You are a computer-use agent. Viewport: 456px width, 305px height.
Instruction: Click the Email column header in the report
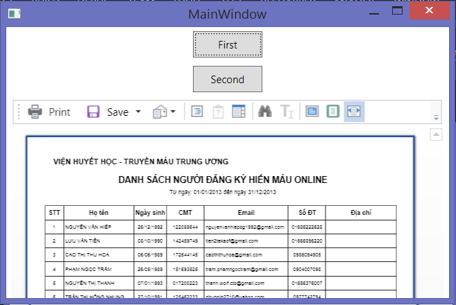246,213
